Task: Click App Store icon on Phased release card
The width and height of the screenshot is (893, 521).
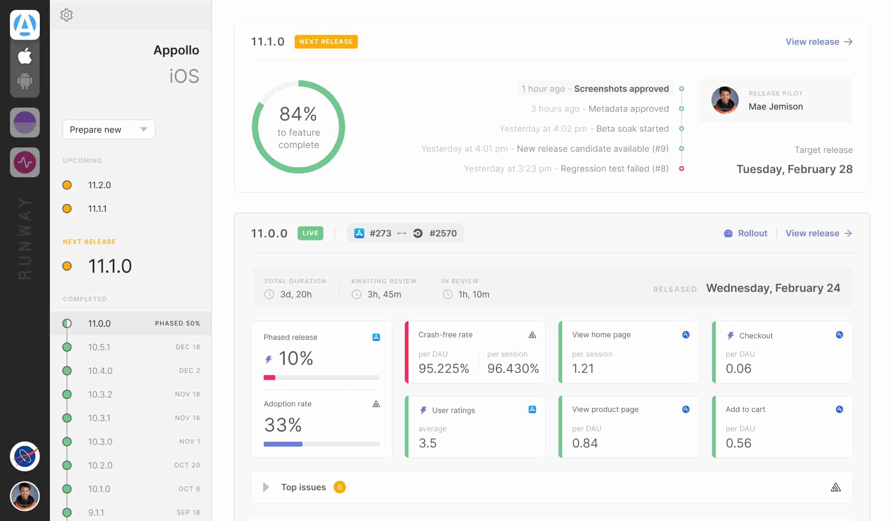Action: pyautogui.click(x=376, y=337)
